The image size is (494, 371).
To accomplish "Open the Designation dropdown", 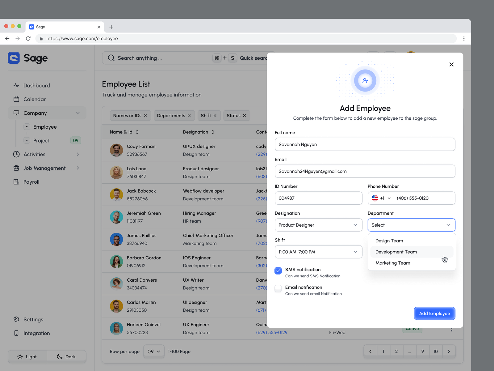I will [x=318, y=225].
